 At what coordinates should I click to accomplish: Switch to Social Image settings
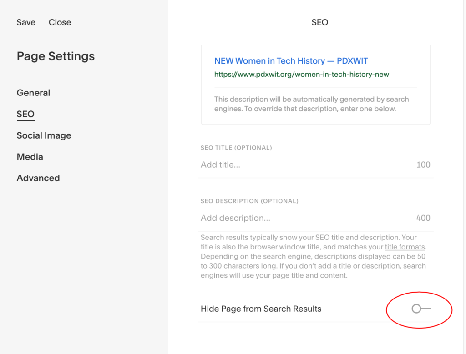coord(44,135)
